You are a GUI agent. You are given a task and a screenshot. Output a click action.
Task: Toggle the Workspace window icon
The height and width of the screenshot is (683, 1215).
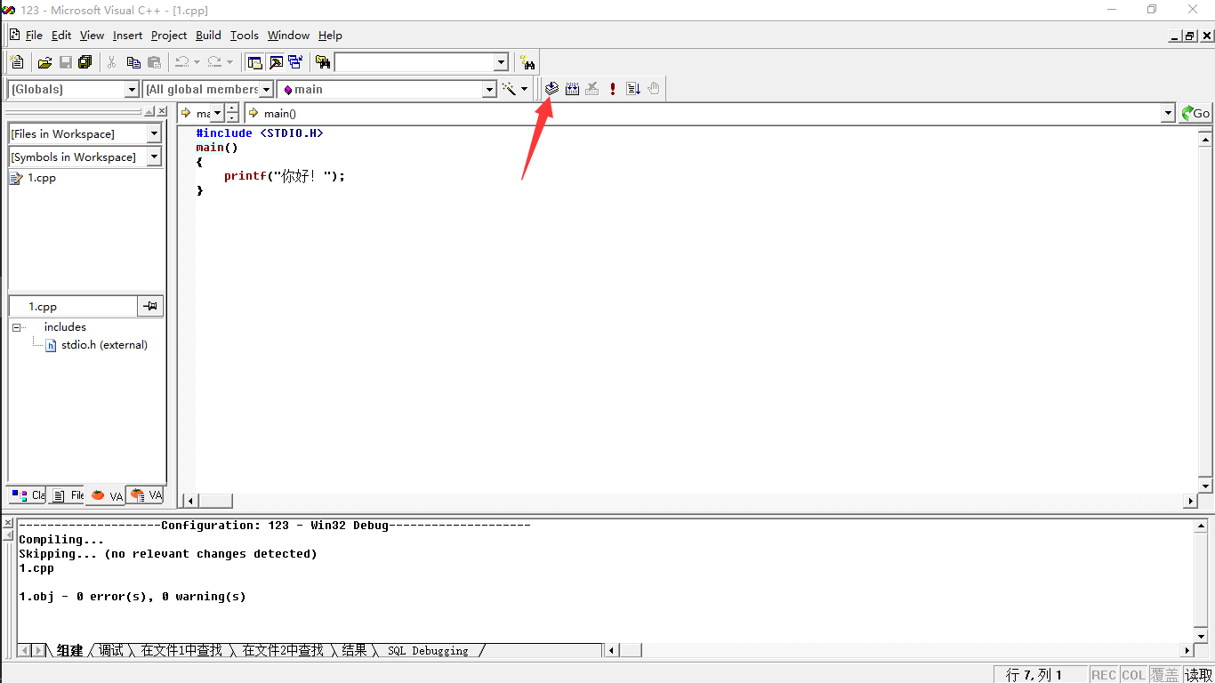pos(255,62)
